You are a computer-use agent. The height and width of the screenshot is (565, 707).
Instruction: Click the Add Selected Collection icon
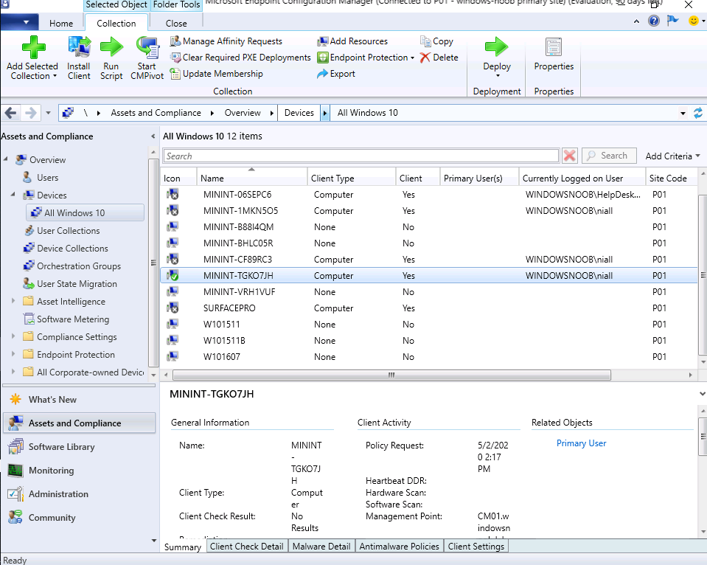coord(34,47)
